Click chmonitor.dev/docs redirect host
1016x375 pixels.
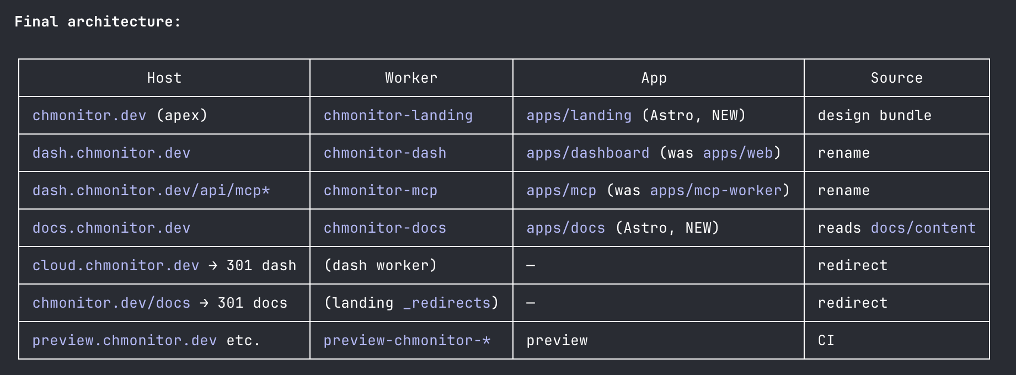pyautogui.click(x=111, y=303)
